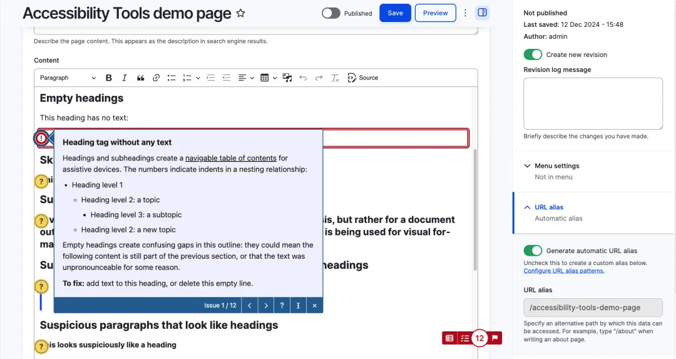Image resolution: width=676 pixels, height=359 pixels.
Task: Click the 'Issue 1 / 12' label
Action: 220,306
